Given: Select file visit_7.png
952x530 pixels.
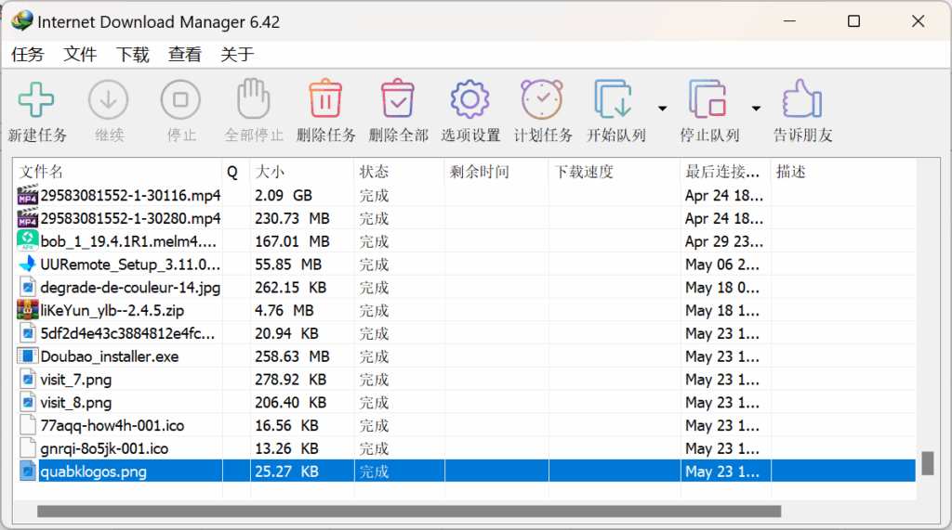Looking at the screenshot, I should pos(76,380).
